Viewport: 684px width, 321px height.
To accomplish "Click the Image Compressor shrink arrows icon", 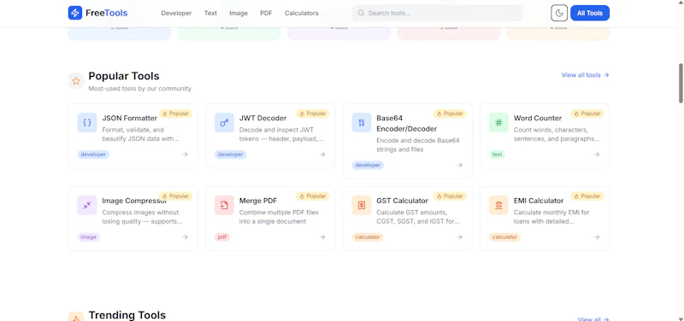I will point(87,205).
